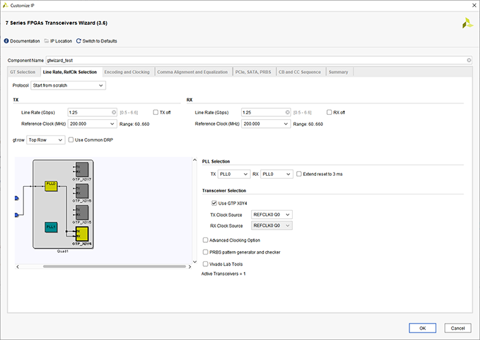
Task: Enable Vivado Lab Tools checkbox
Action: (x=206, y=264)
